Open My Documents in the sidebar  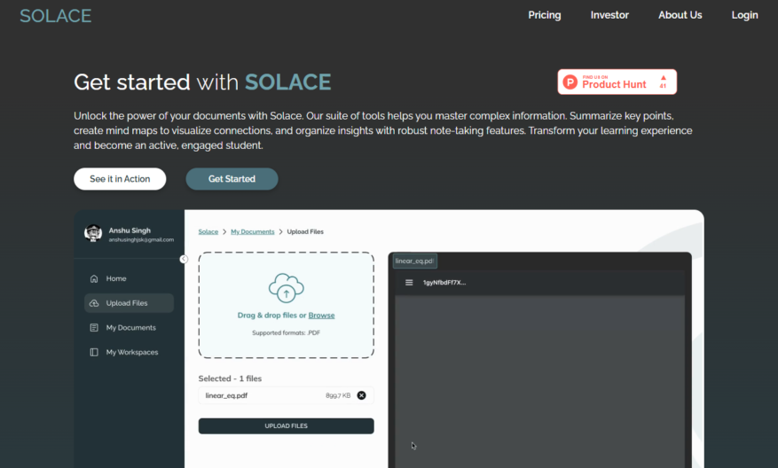[129, 328]
